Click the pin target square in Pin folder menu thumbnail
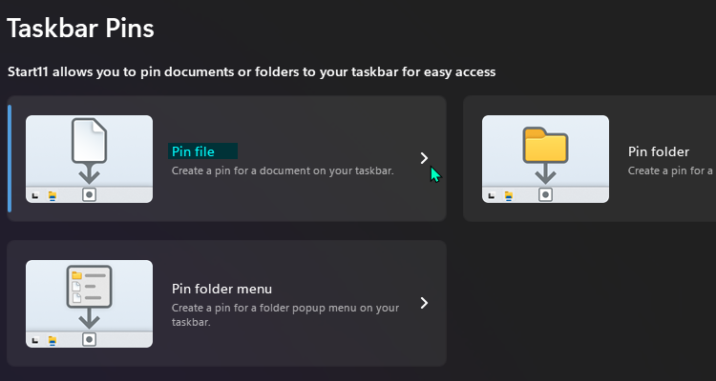 pyautogui.click(x=89, y=339)
